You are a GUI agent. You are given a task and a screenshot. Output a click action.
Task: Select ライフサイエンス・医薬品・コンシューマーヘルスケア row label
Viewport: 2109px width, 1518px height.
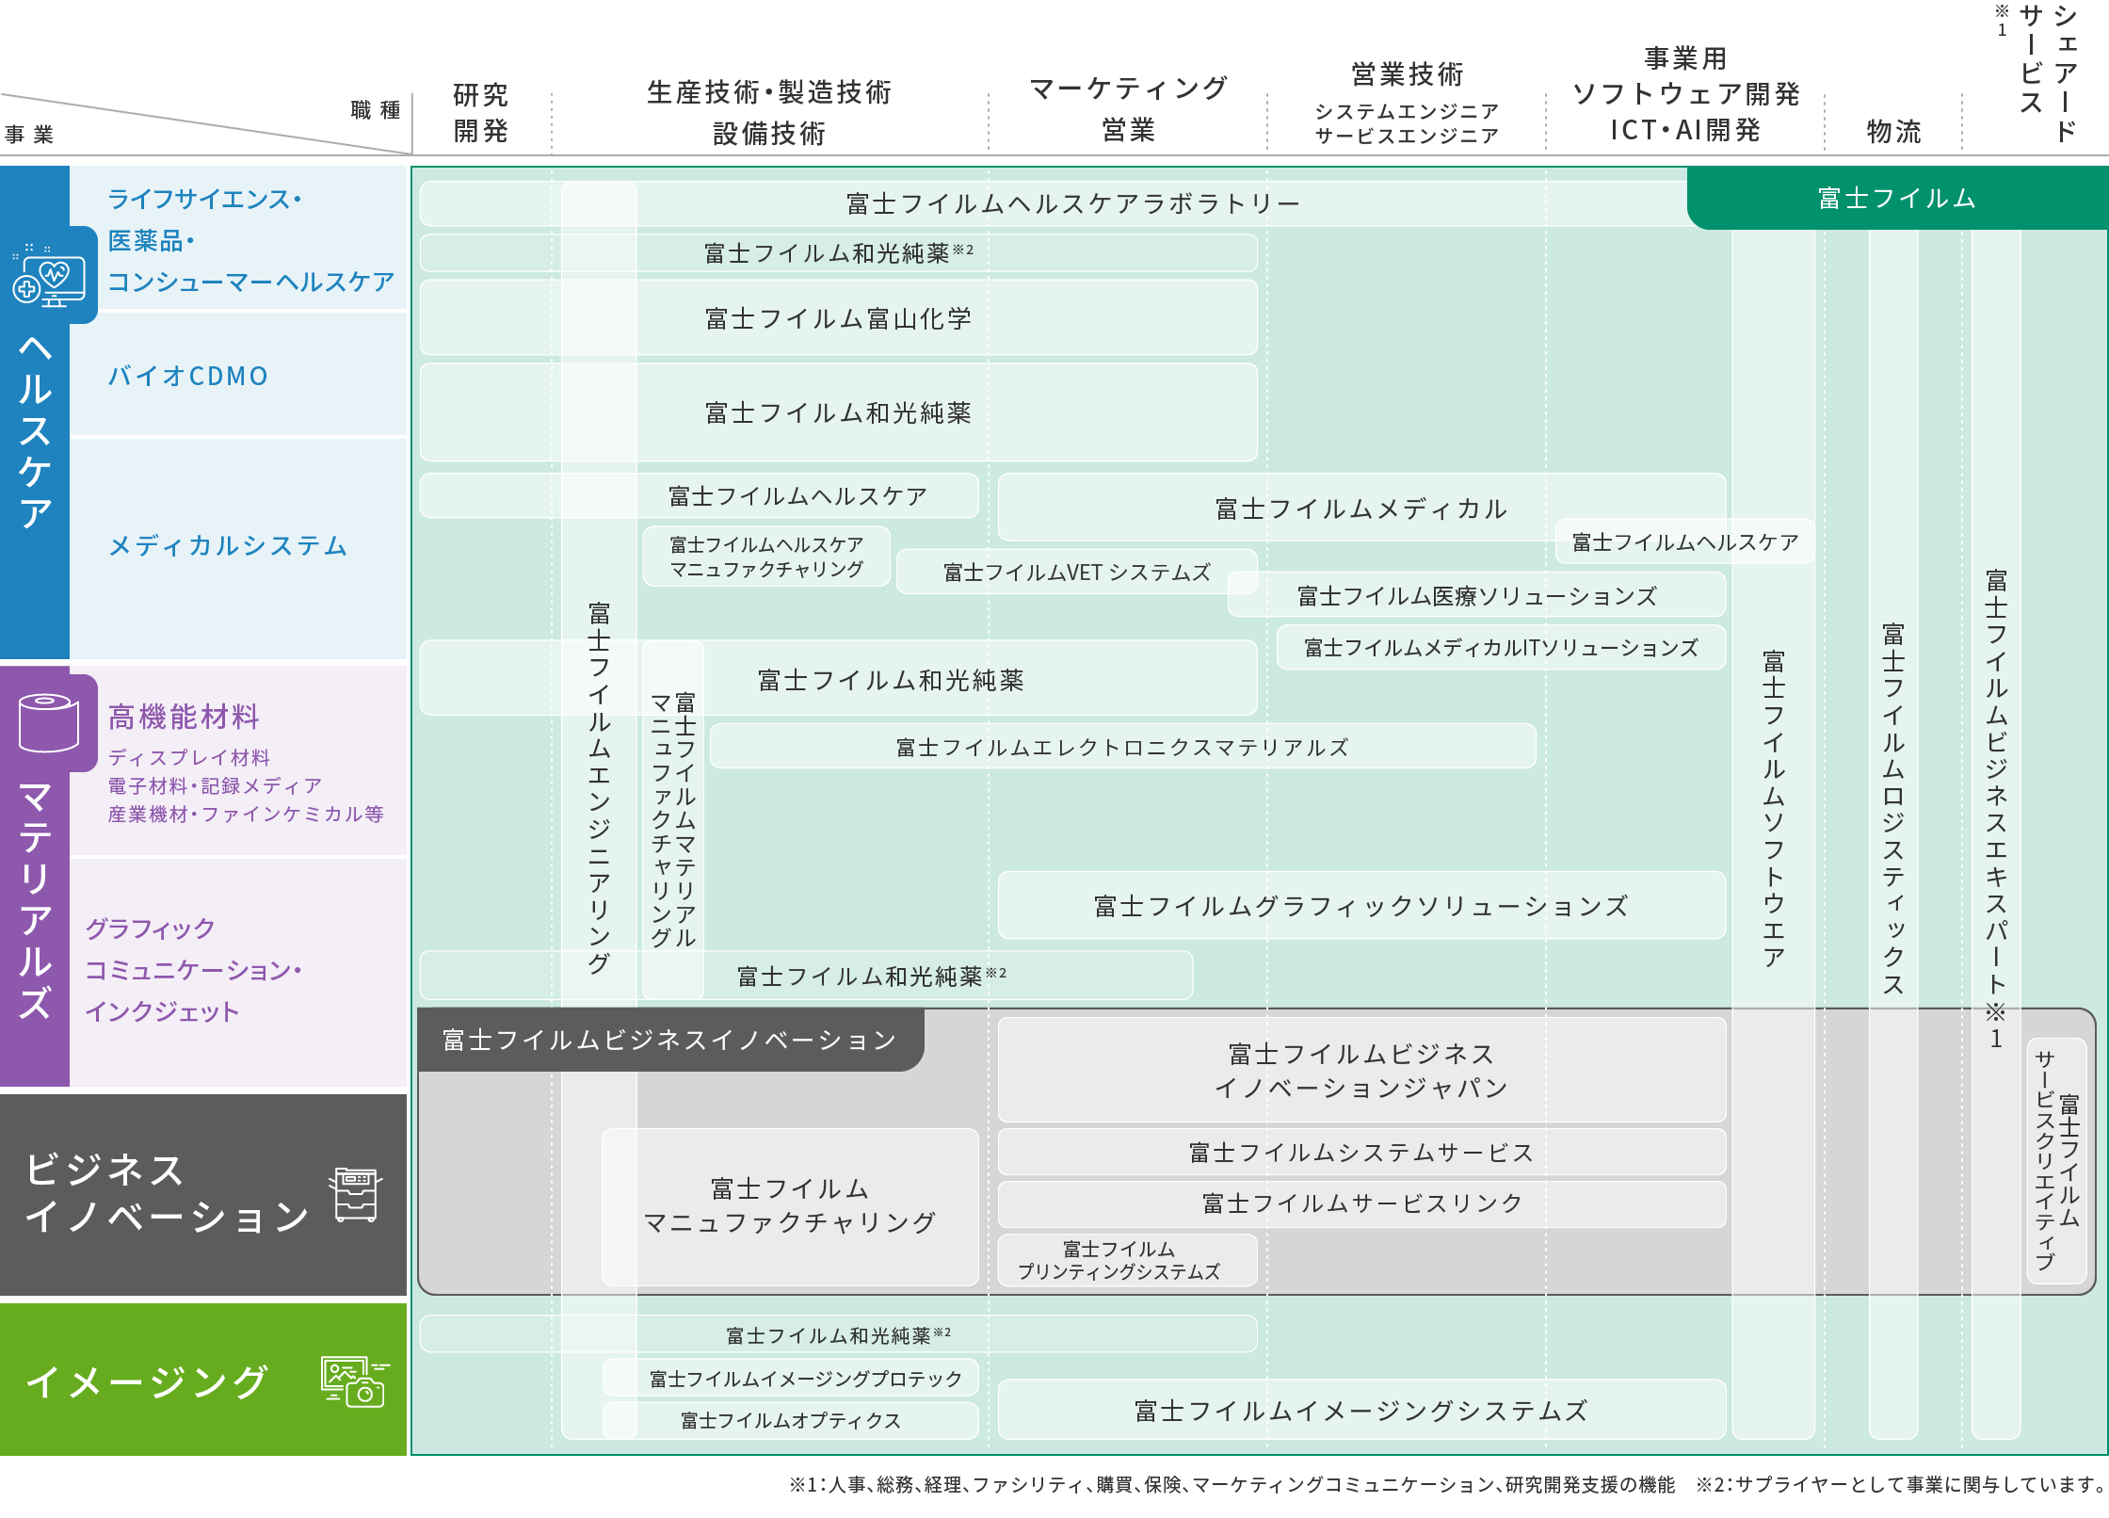[x=250, y=240]
